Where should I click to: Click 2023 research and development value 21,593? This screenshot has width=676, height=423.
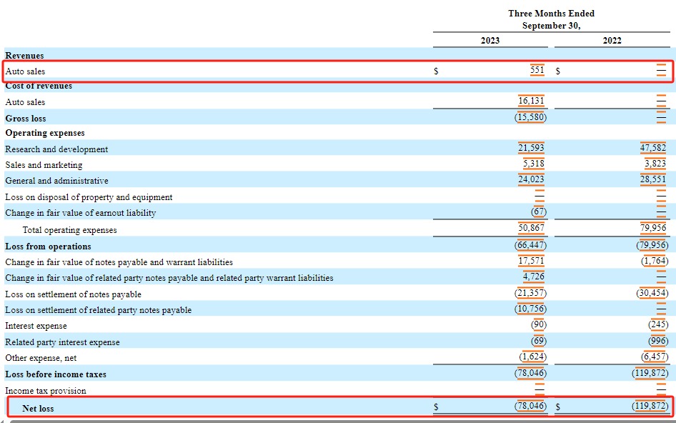click(531, 148)
